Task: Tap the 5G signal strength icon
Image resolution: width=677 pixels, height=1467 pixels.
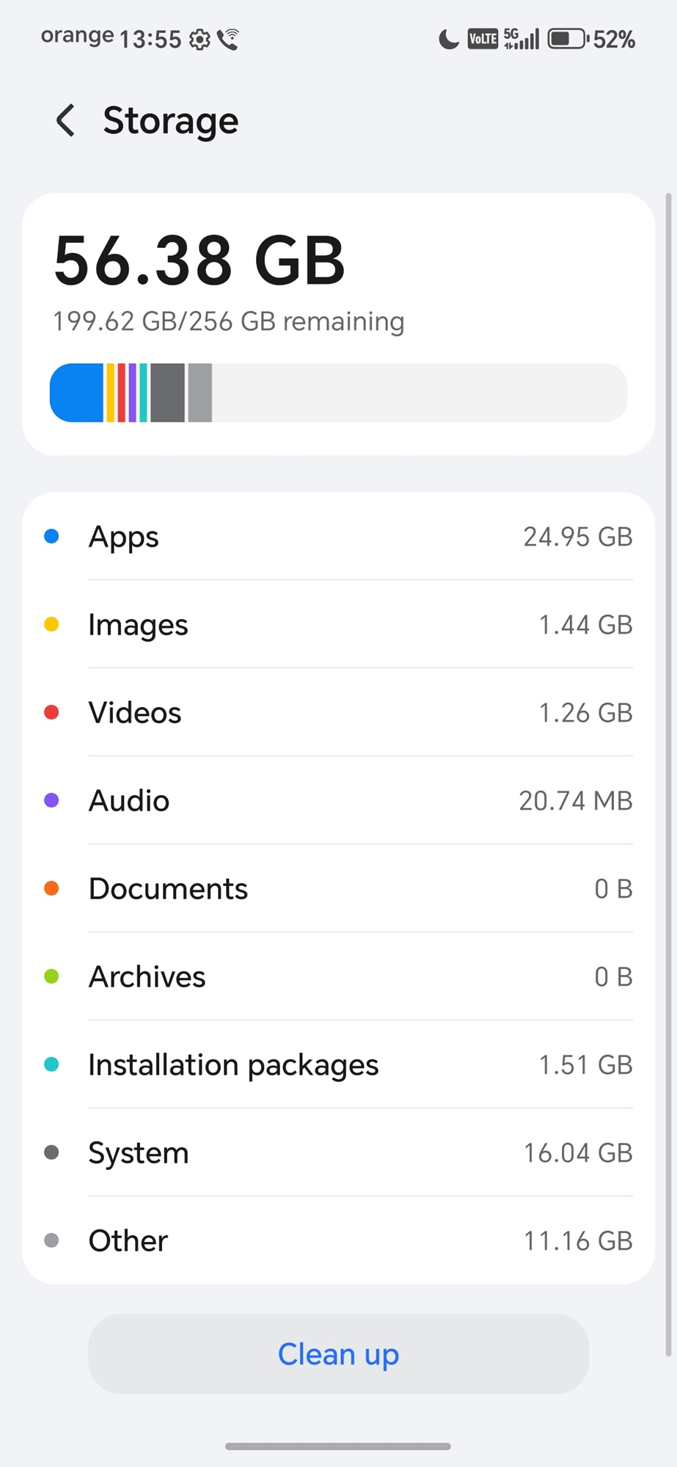Action: pos(522,39)
